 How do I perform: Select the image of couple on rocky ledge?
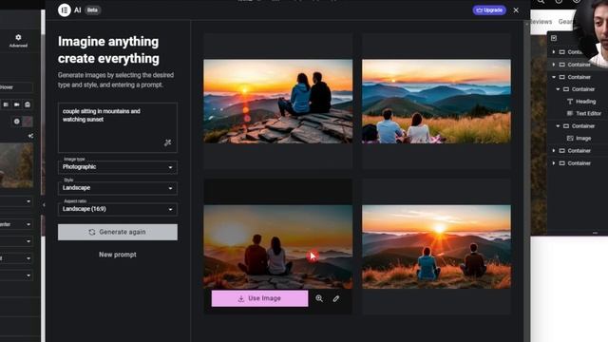point(278,102)
